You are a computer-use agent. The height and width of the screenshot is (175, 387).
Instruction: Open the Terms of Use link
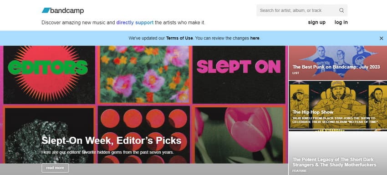[x=179, y=38]
